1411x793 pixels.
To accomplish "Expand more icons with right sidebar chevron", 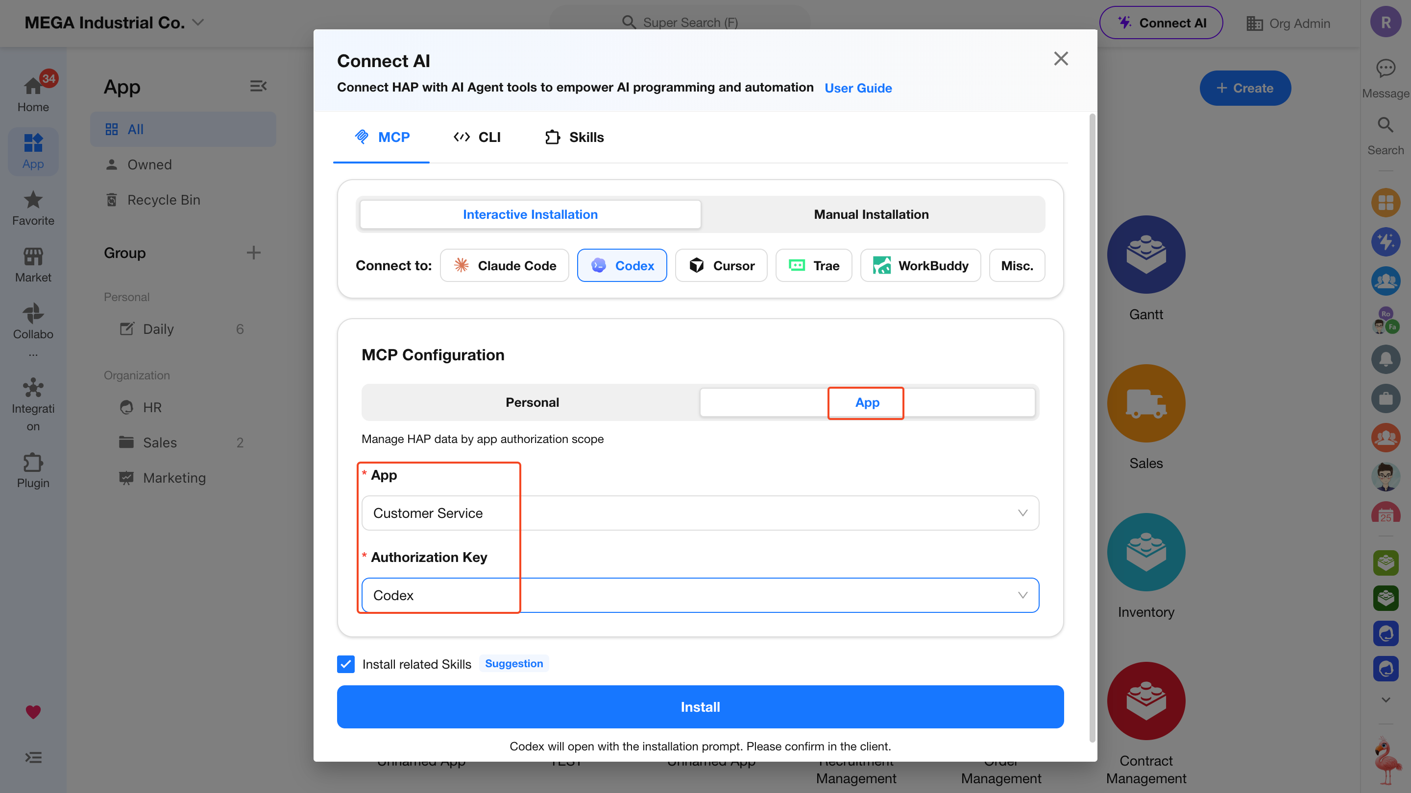I will pyautogui.click(x=1385, y=700).
